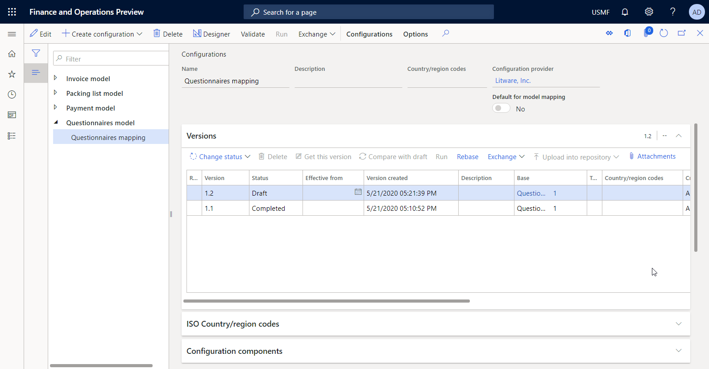Screen dimensions: 709x369
Task: Sort by the Status column header
Action: tap(276, 178)
